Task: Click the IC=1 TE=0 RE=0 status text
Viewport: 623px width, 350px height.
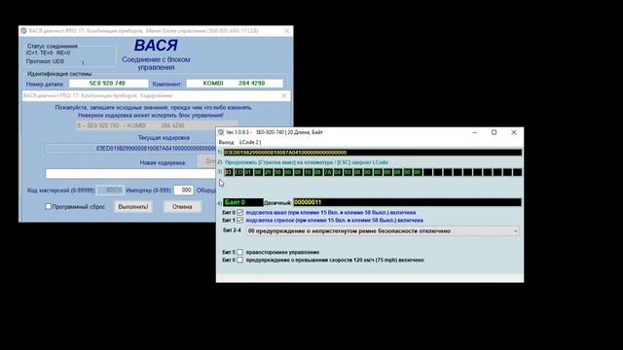Action: point(48,52)
